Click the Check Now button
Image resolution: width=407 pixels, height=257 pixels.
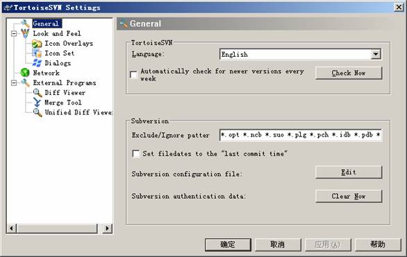point(349,73)
